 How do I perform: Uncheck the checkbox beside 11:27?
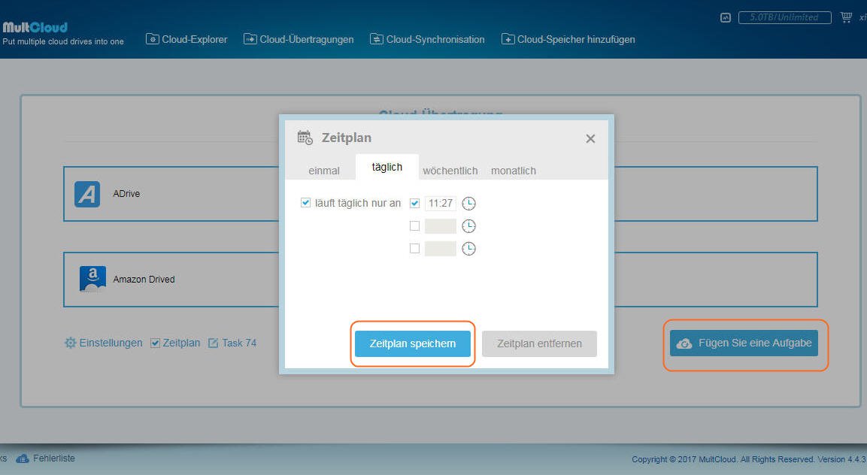tap(414, 204)
